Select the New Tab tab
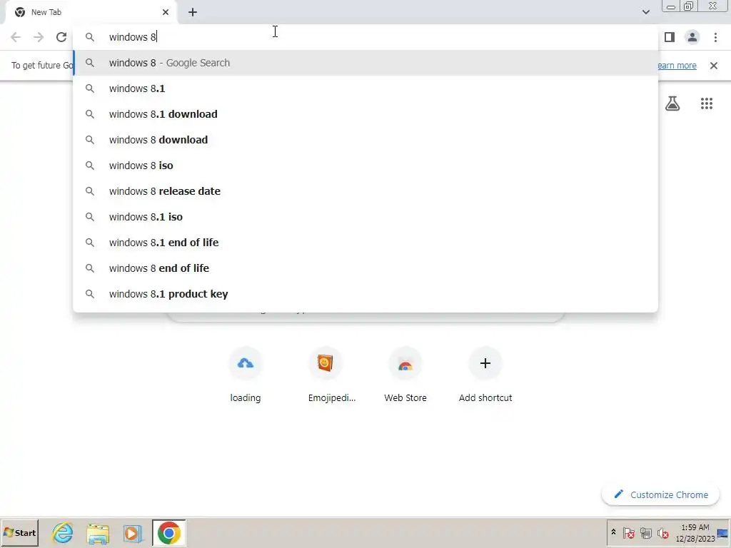731x548 pixels. coord(91,12)
